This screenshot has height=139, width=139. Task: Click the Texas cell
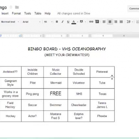[x=102, y=94]
